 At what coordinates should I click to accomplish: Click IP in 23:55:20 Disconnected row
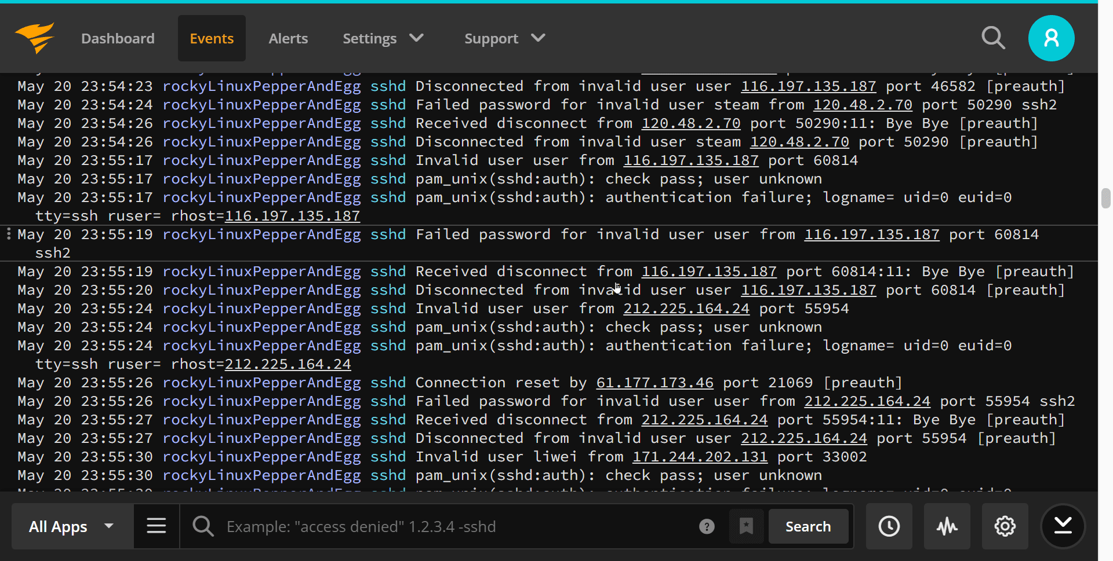[808, 290]
